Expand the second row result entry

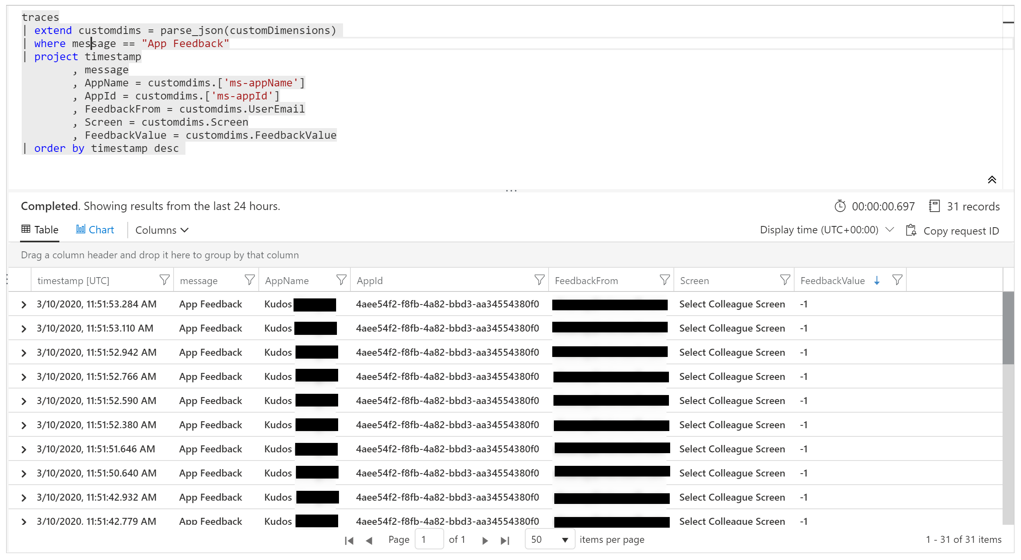[24, 328]
